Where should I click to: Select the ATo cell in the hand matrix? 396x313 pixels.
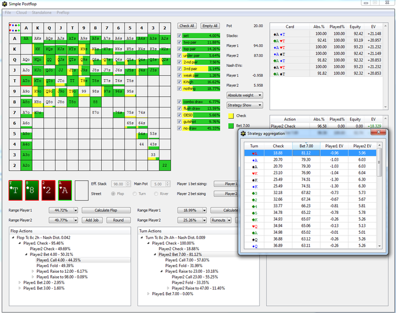26,81
